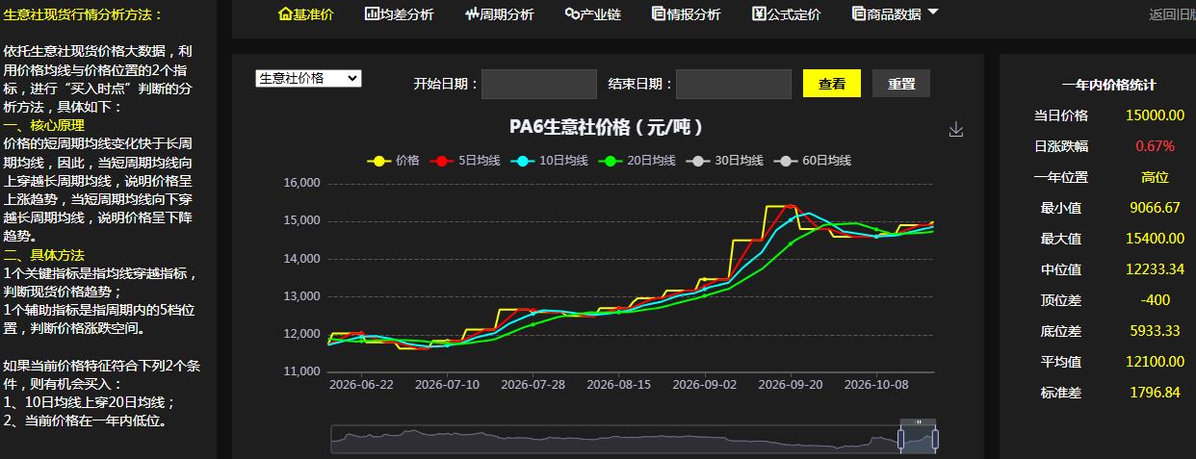The height and width of the screenshot is (459, 1196).
Task: Click the 当日价格 value 15000.00
Action: pyautogui.click(x=1155, y=115)
